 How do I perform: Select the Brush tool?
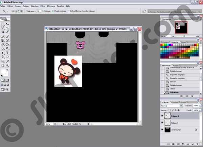click(x=7, y=37)
